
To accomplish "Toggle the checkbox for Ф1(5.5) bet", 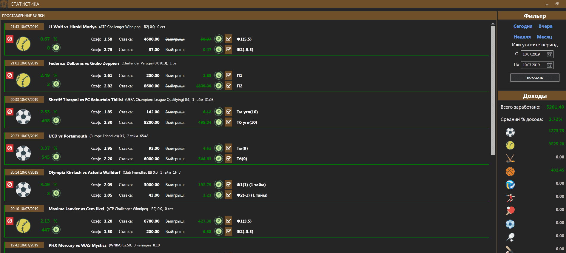I will point(229,39).
